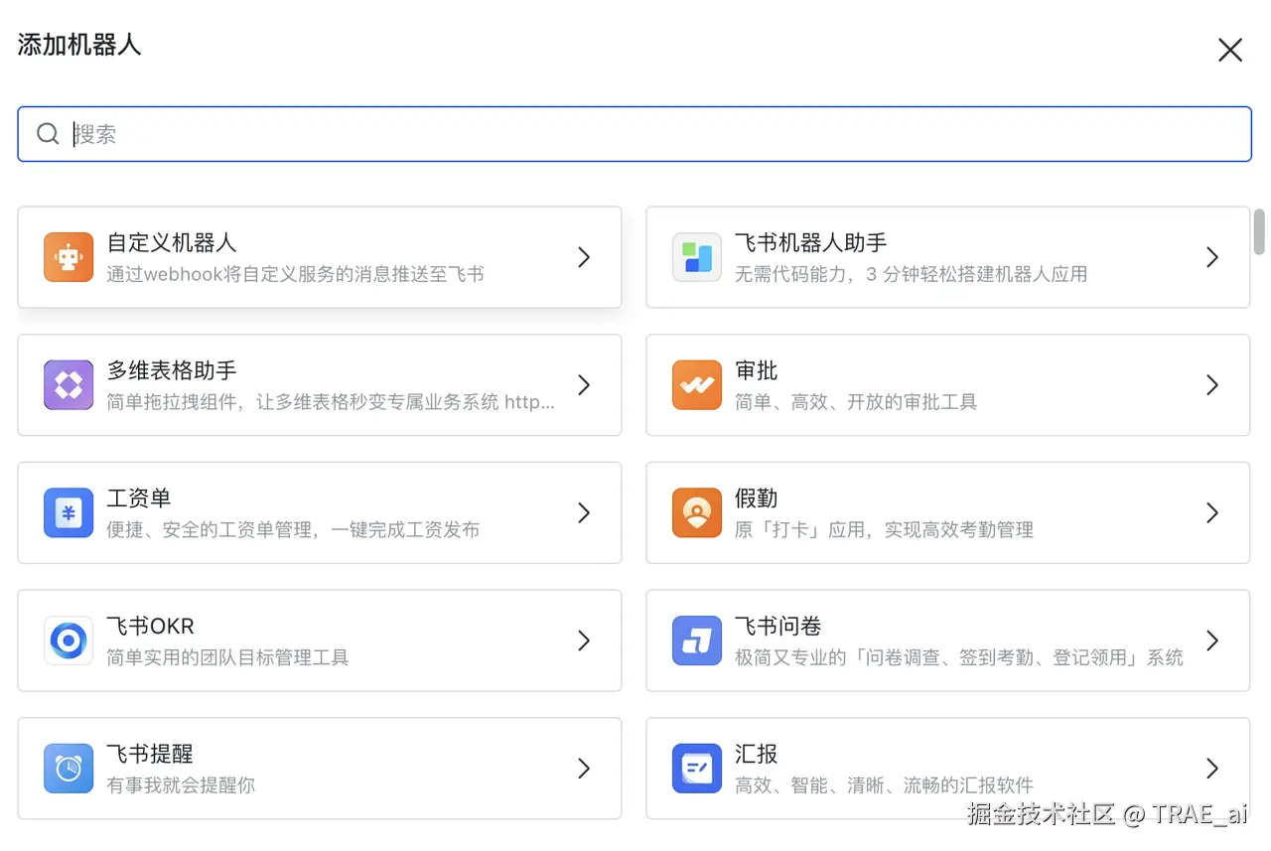Viewport: 1271px width, 851px height.
Task: Click the blue 汇报 report icon
Action: 696,769
